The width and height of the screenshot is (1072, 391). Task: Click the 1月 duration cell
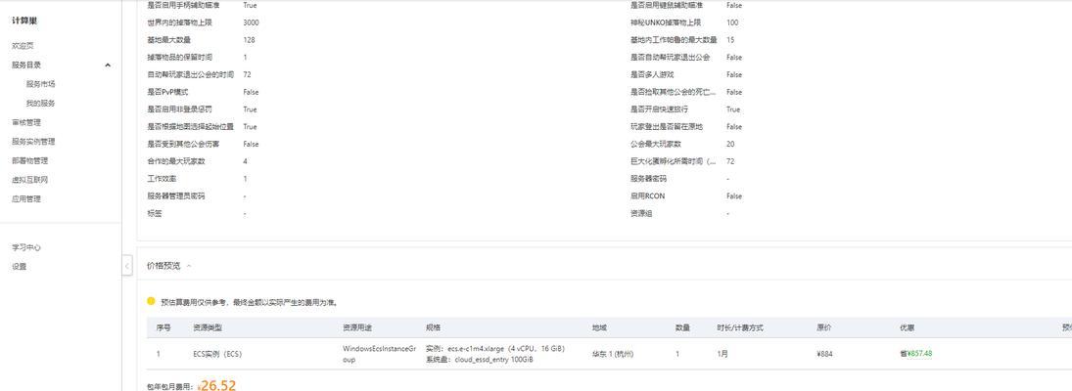point(722,354)
